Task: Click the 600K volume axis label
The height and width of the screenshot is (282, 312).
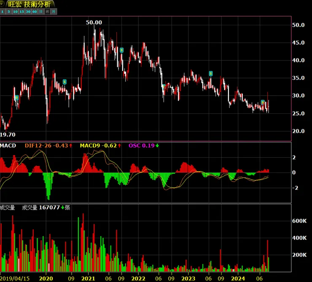Action: [299, 221]
